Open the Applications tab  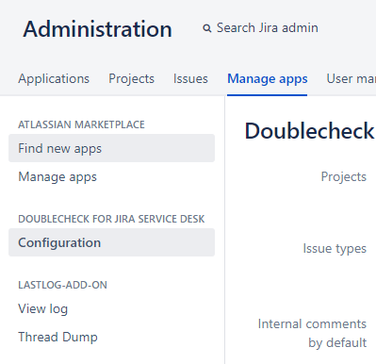pos(54,78)
